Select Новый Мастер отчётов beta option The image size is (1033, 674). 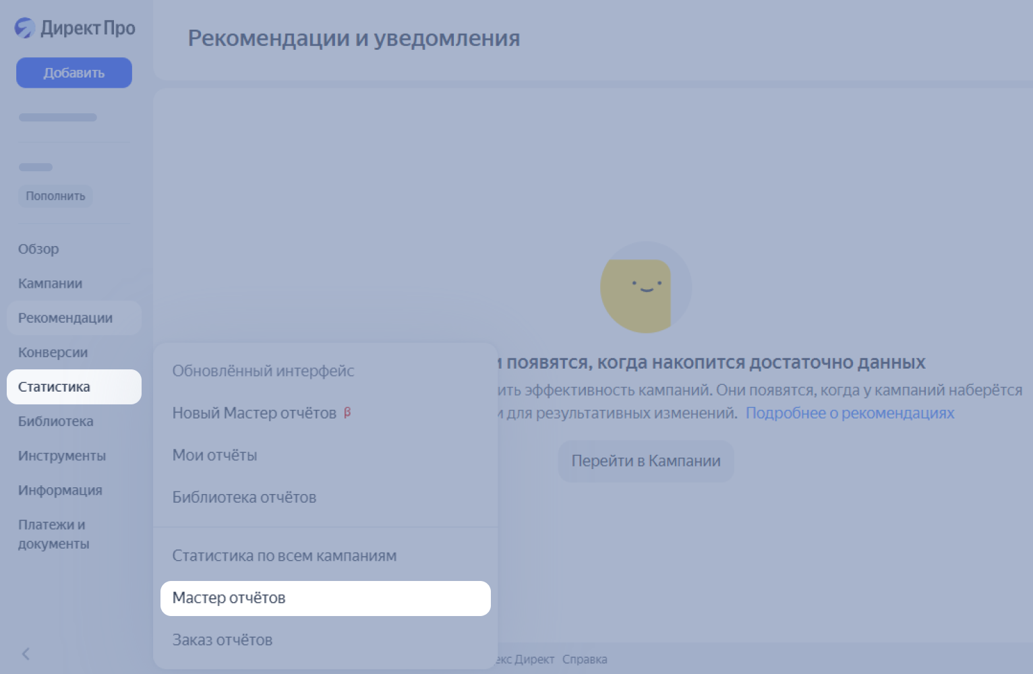pyautogui.click(x=256, y=412)
